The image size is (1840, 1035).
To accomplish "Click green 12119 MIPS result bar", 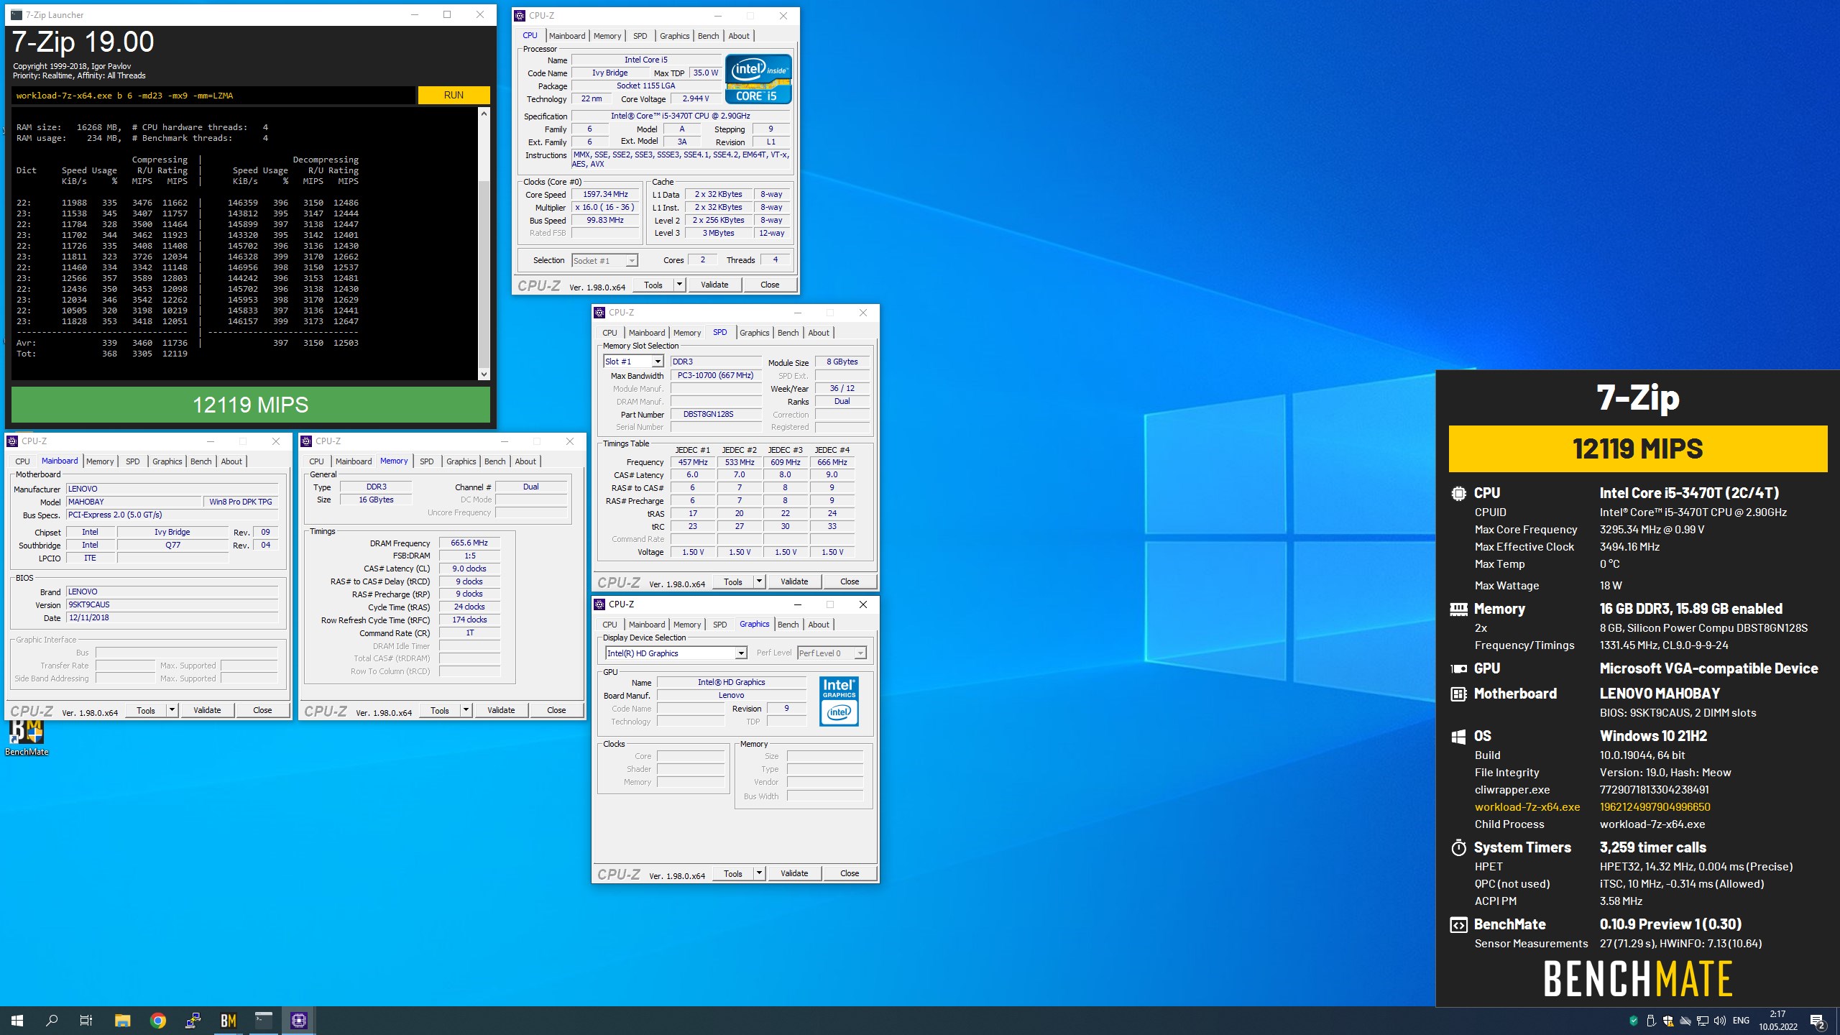I will coord(251,405).
